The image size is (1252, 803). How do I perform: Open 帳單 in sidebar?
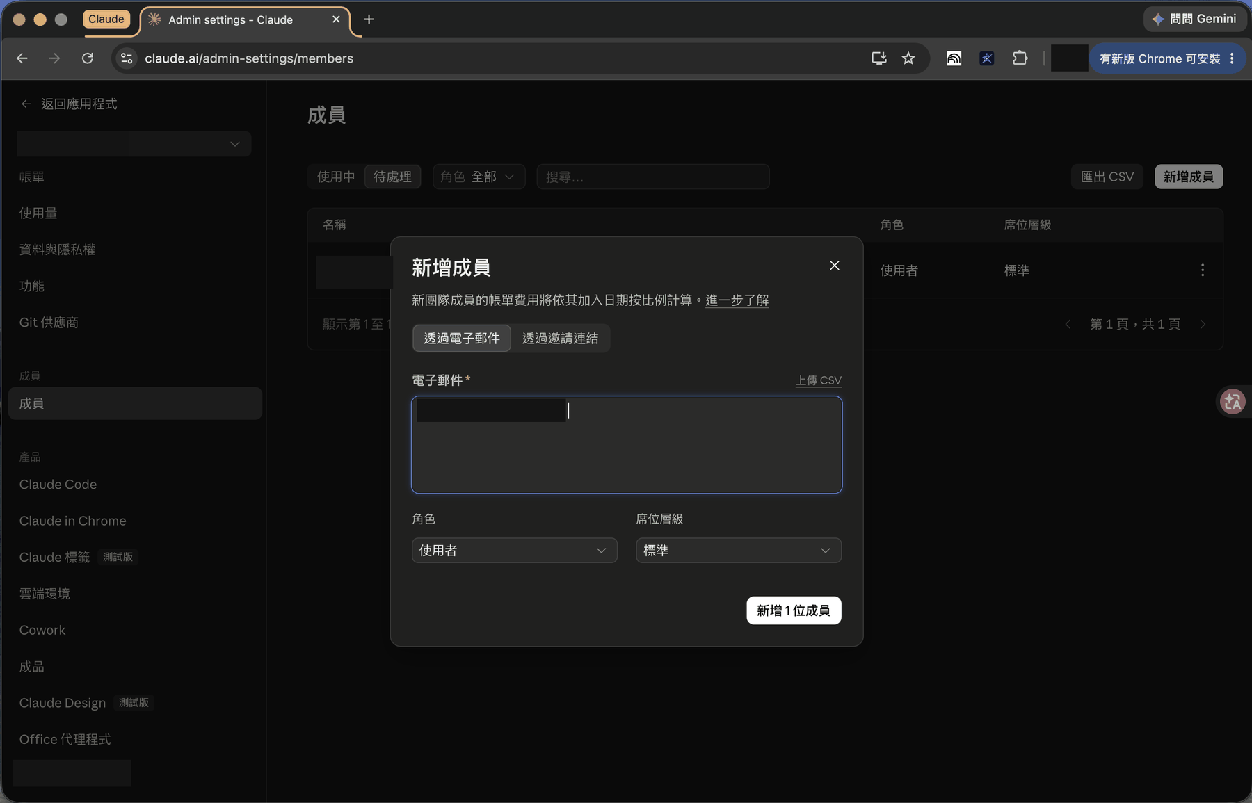point(32,177)
